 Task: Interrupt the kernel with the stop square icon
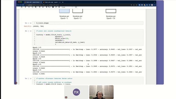tap(53, 7)
